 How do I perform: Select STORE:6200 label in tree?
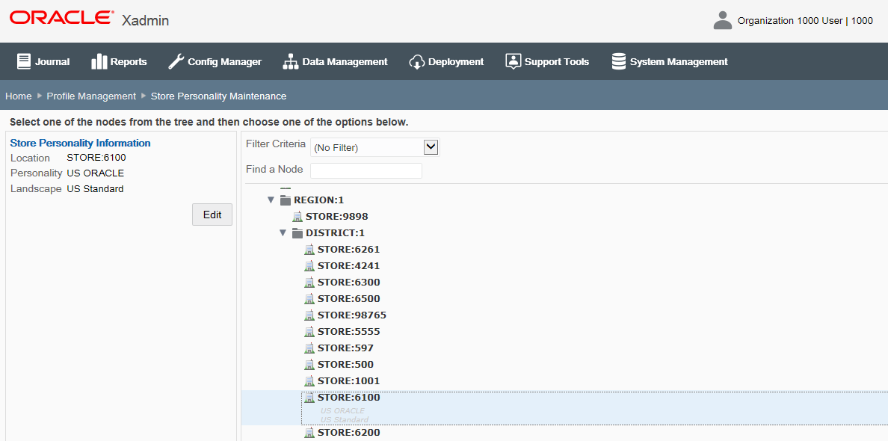[349, 433]
